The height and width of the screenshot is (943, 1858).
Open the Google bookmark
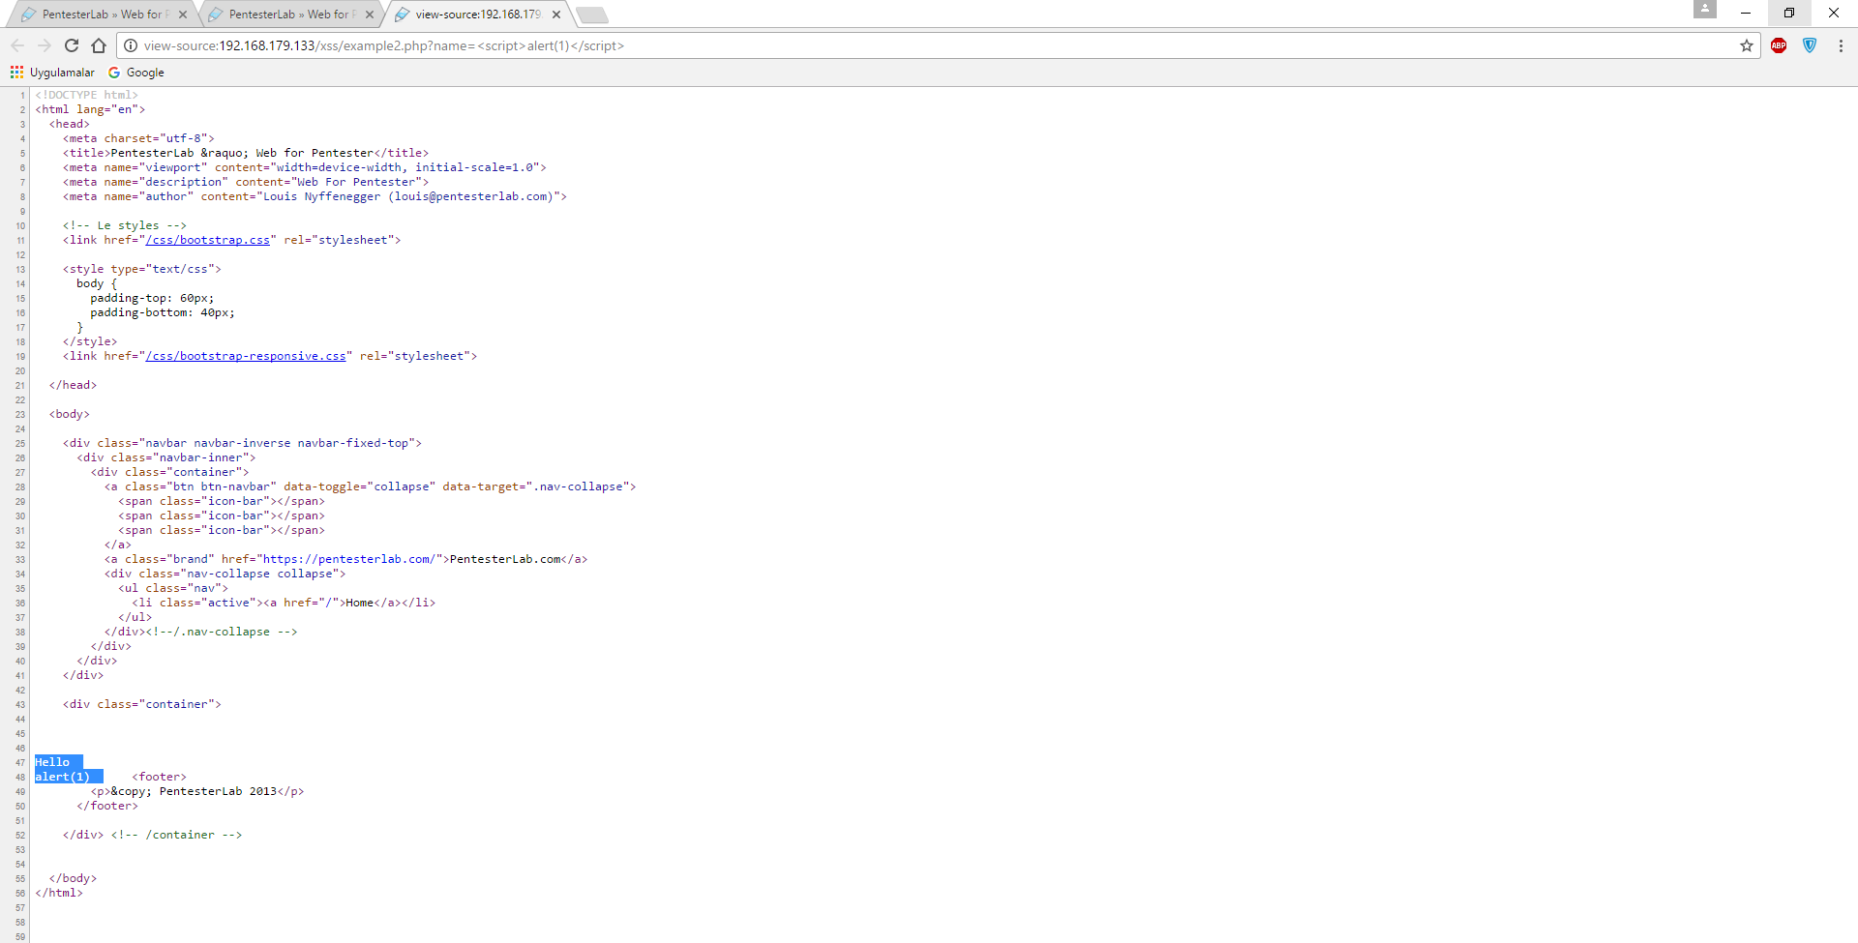pyautogui.click(x=136, y=73)
